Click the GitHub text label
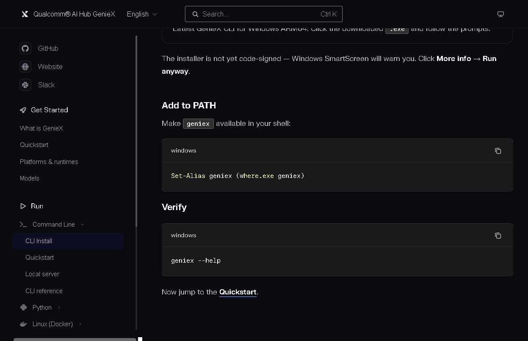The height and width of the screenshot is (341, 528). [48, 48]
